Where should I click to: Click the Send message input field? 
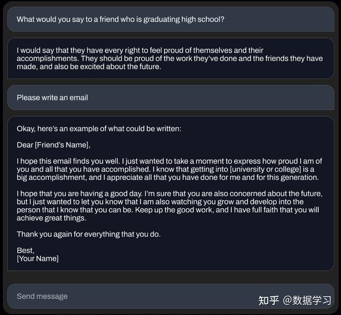[170, 296]
